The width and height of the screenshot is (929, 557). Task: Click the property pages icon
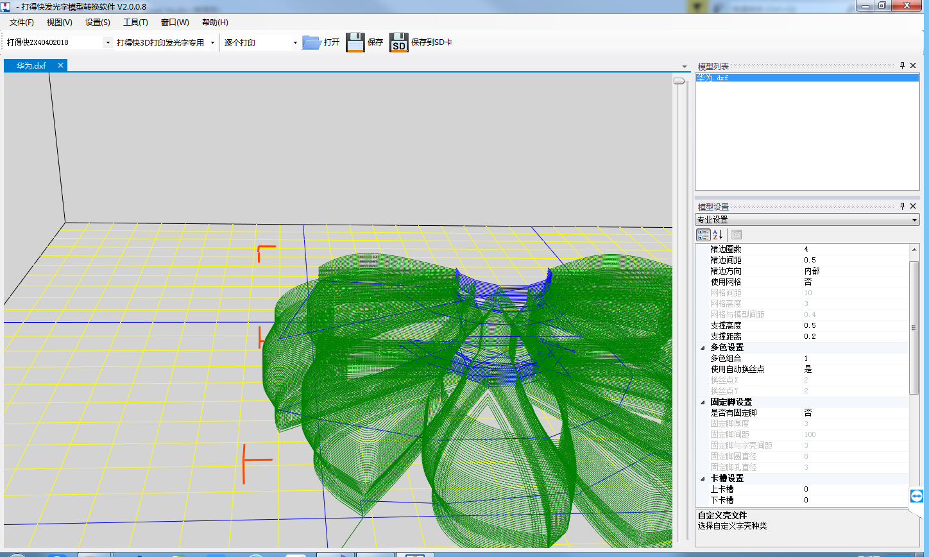pyautogui.click(x=737, y=235)
